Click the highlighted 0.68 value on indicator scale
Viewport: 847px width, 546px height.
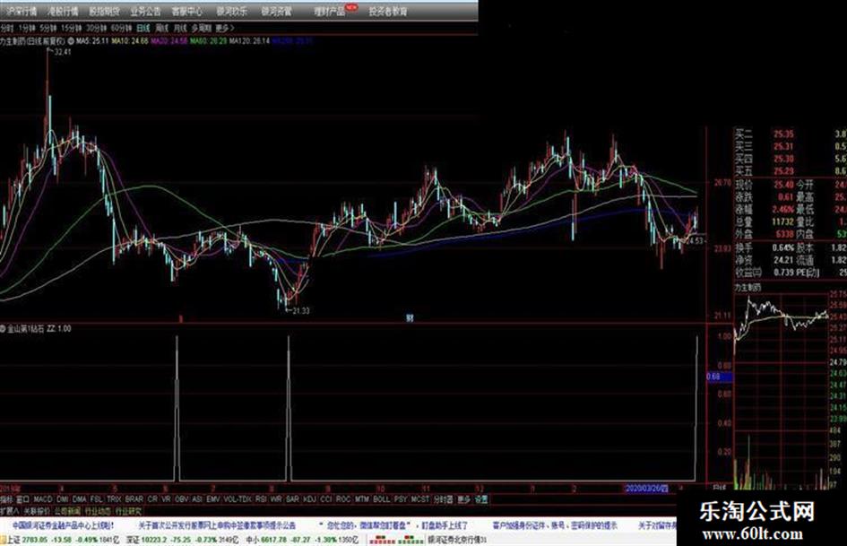tap(719, 377)
